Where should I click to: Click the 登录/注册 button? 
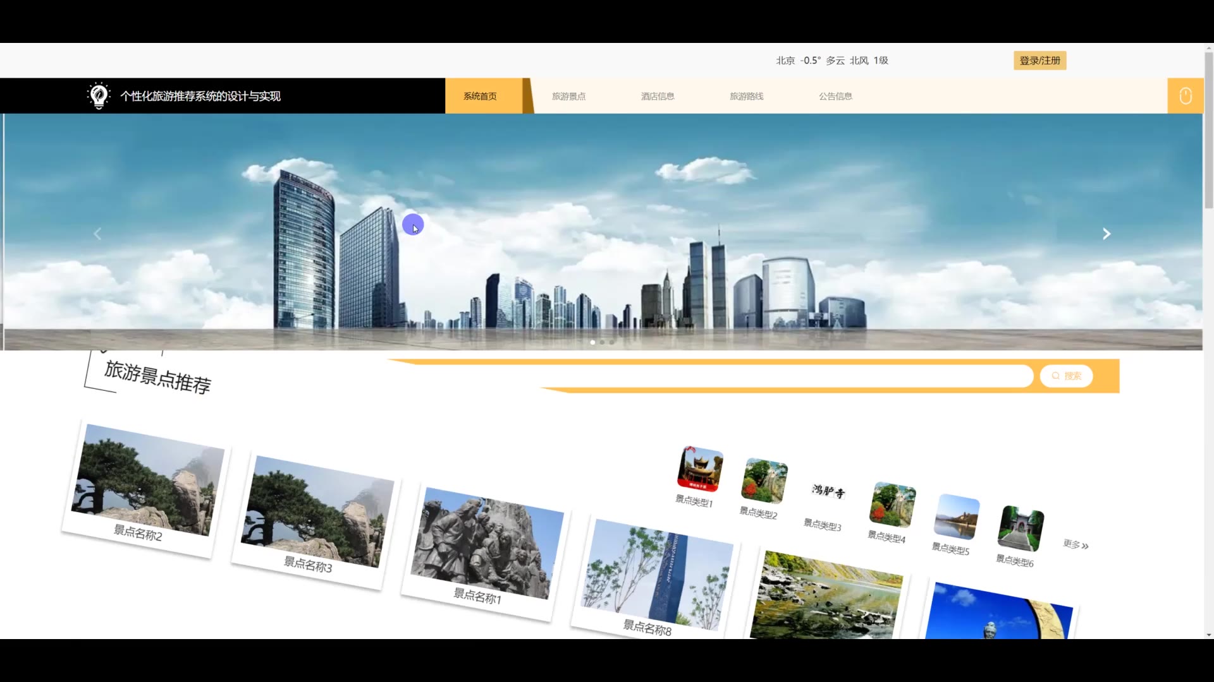pos(1039,61)
